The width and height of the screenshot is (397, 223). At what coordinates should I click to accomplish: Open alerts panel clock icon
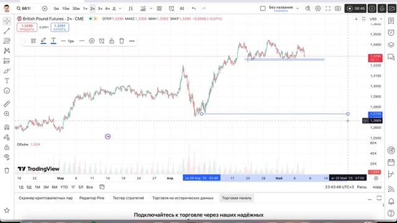pos(391,33)
